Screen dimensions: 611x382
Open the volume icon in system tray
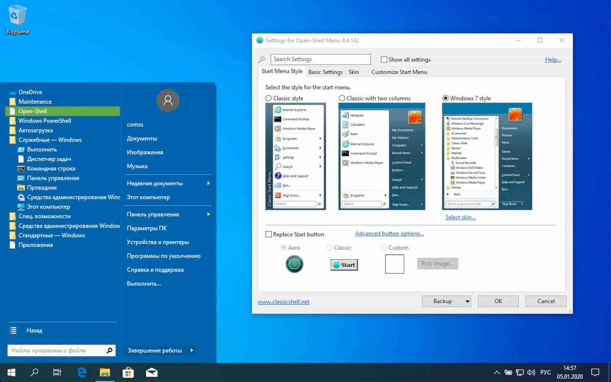(x=531, y=372)
